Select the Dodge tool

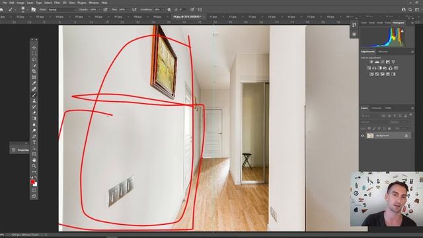tap(34, 130)
